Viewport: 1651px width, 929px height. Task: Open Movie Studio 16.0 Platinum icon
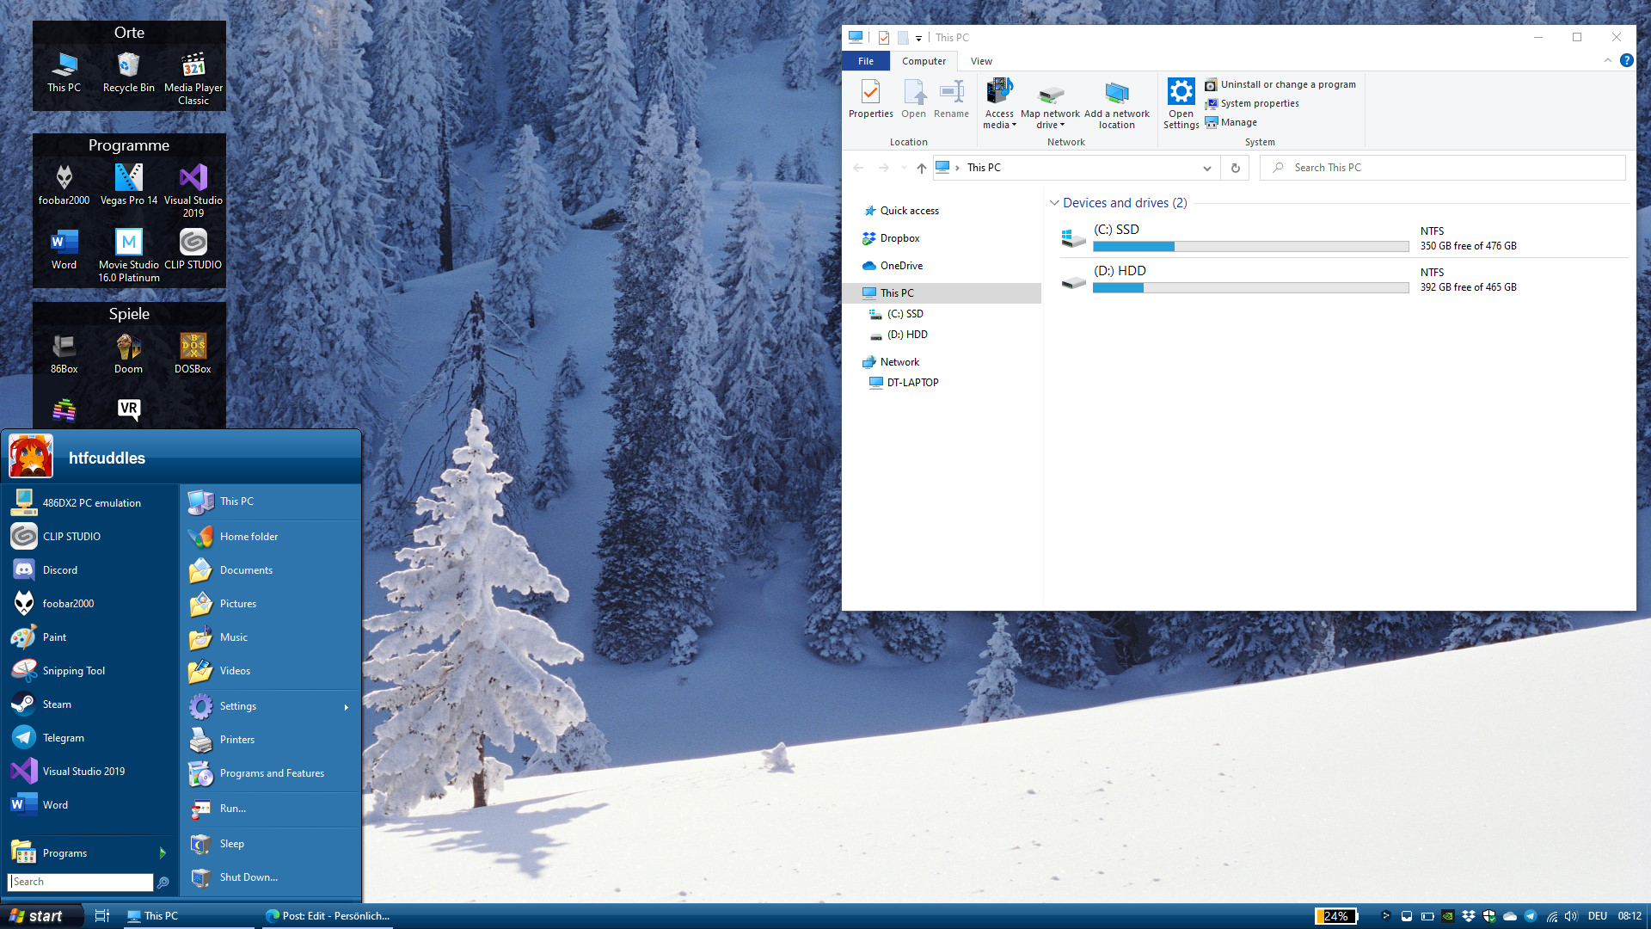(129, 255)
